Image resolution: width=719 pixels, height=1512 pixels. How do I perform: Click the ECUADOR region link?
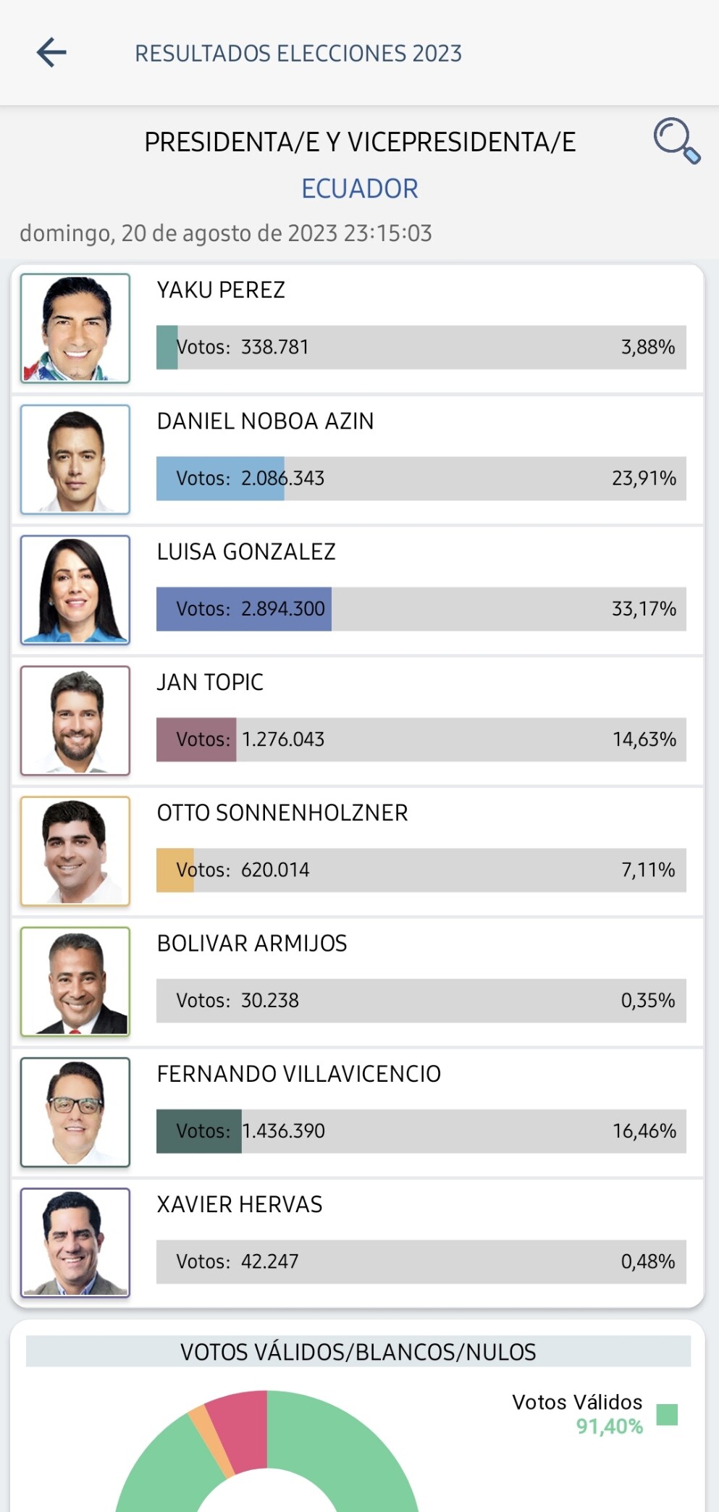360,189
